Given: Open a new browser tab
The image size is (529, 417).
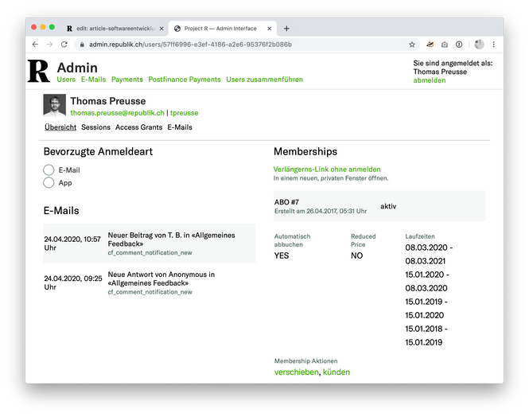Looking at the screenshot, I should (x=286, y=28).
